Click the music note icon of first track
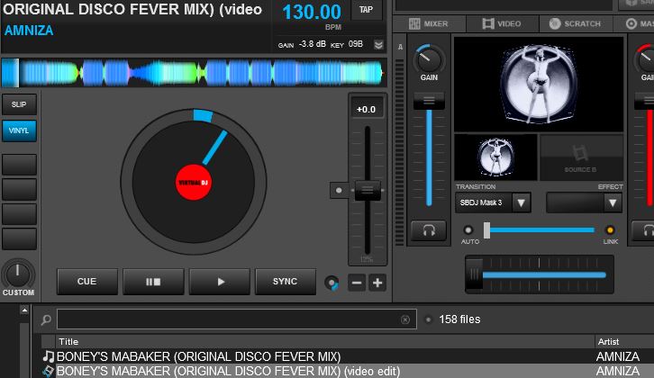The image size is (654, 378). click(49, 356)
